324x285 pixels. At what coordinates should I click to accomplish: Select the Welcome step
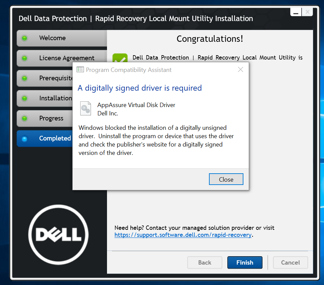coord(62,38)
